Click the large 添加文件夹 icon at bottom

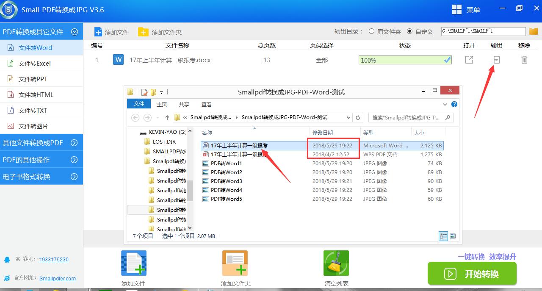(235, 263)
